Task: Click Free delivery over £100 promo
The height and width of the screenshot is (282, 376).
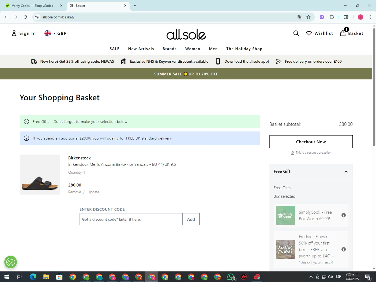Action: 309,61
